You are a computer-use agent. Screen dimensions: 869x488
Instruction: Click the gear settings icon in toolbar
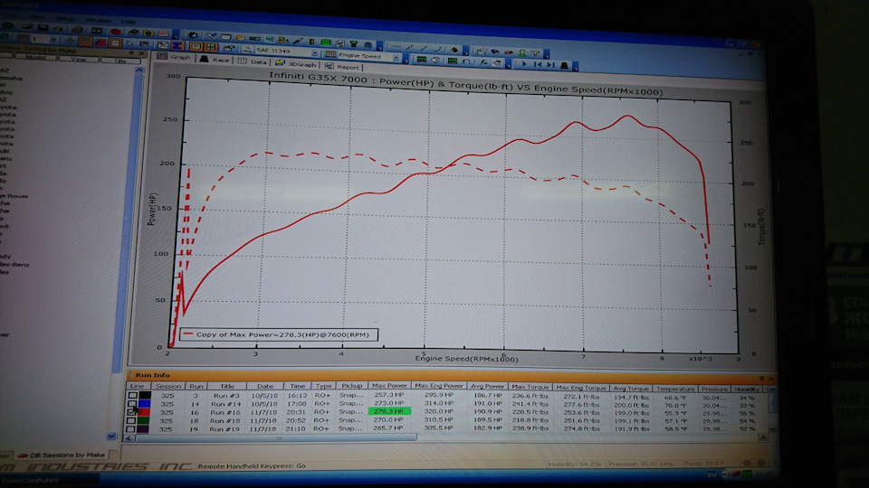[x=194, y=35]
